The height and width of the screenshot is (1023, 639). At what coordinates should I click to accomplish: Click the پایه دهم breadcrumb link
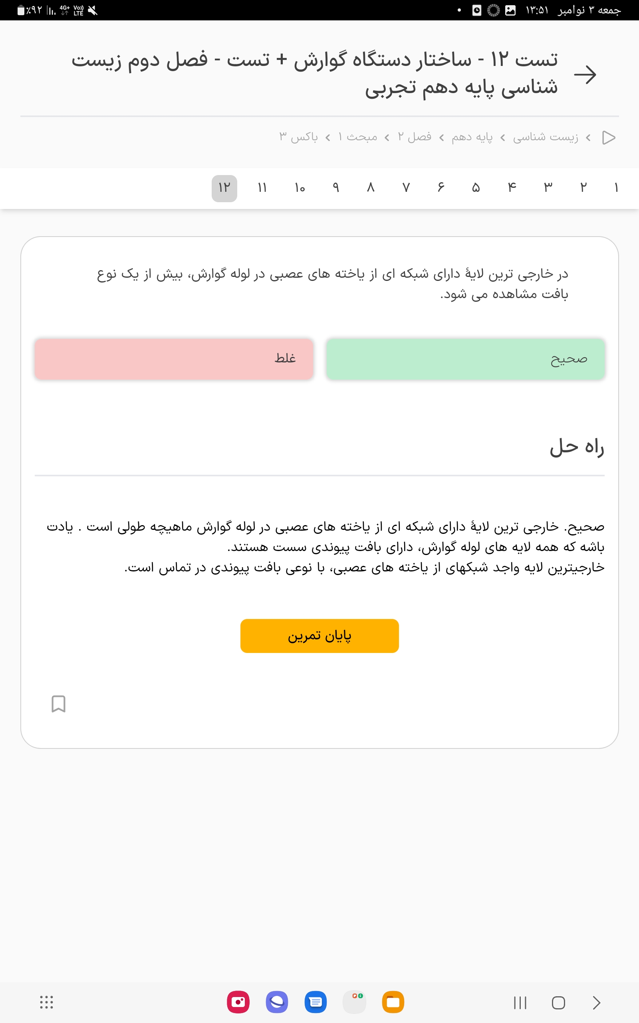coord(472,137)
